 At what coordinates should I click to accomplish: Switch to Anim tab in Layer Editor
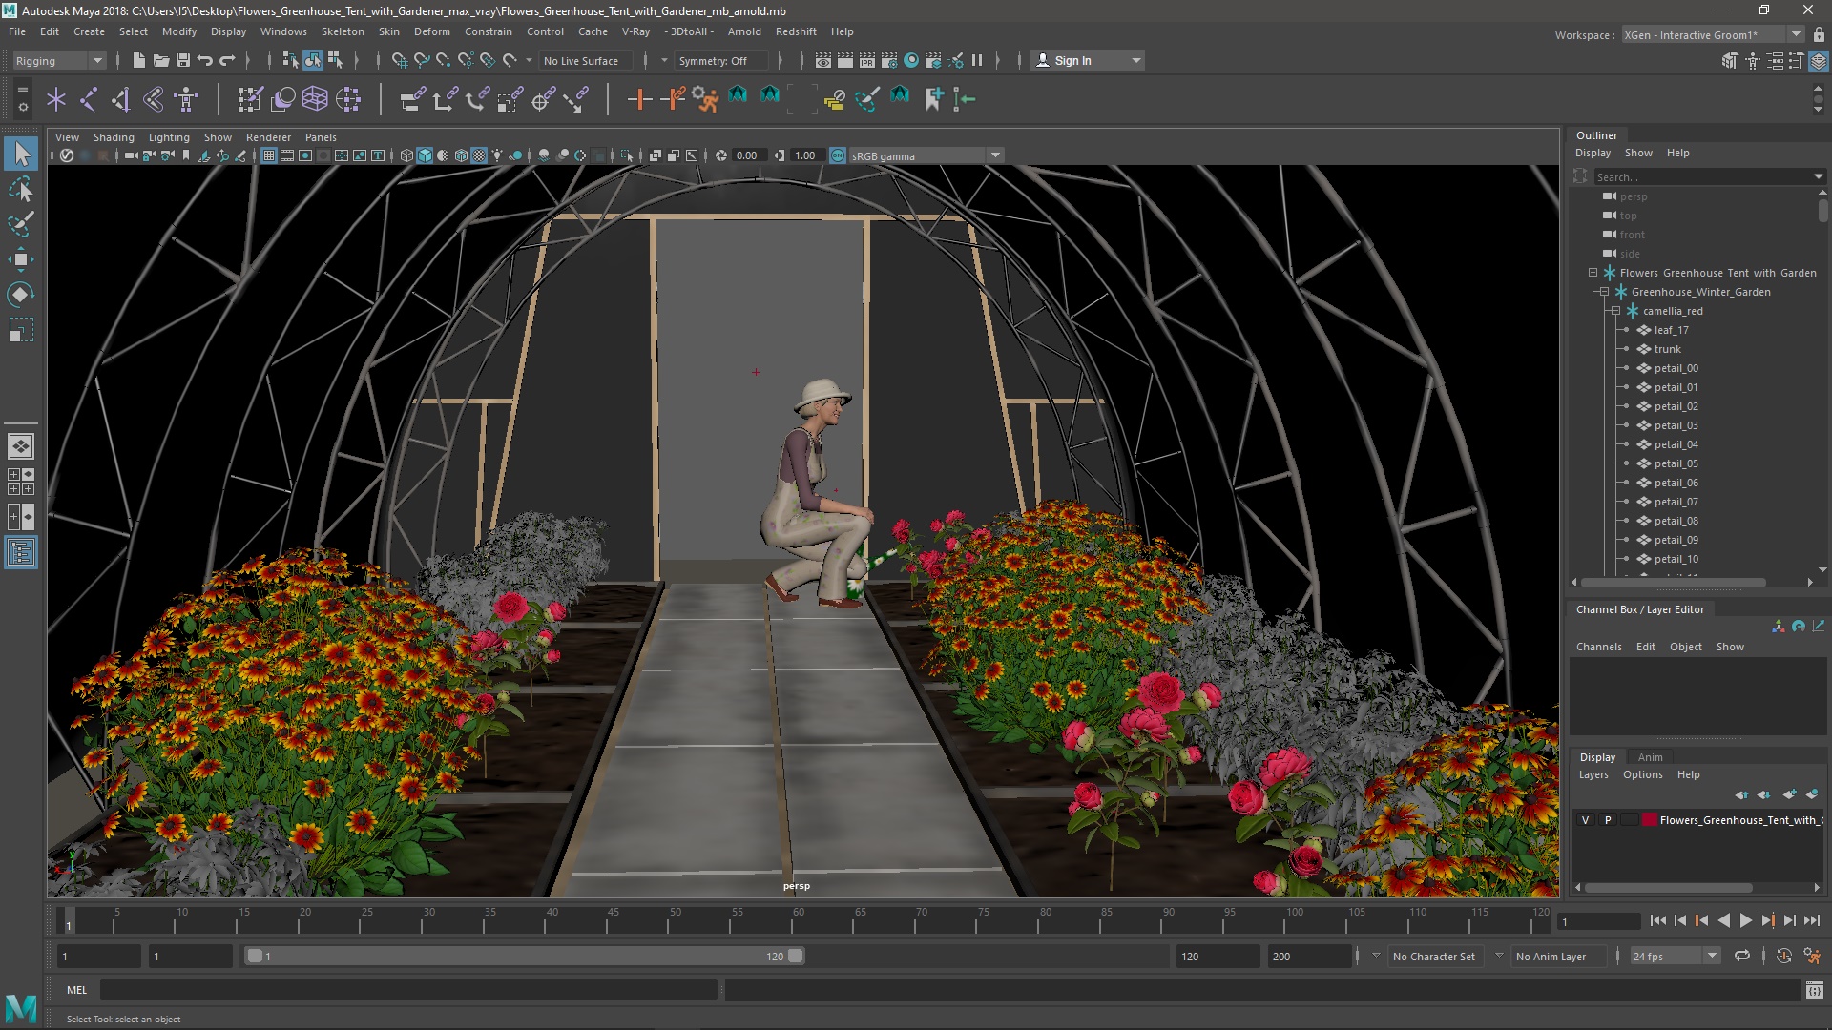(1650, 757)
